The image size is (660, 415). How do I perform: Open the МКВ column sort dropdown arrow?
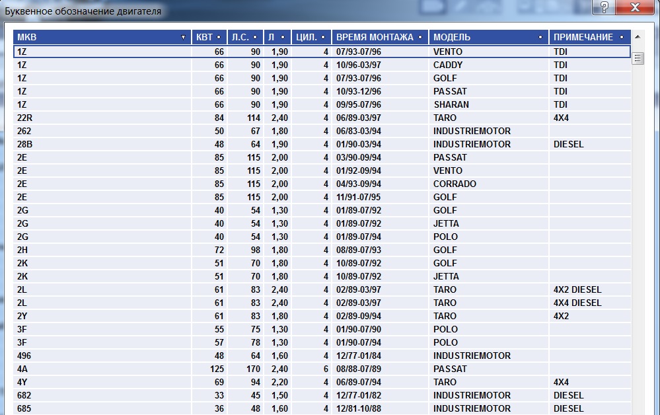[x=183, y=38]
